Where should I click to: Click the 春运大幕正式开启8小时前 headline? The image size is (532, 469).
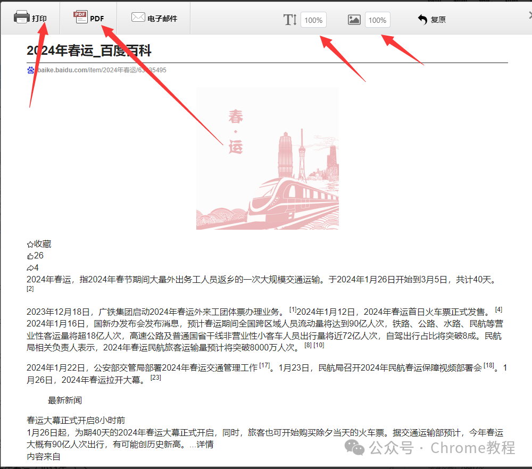tap(76, 421)
